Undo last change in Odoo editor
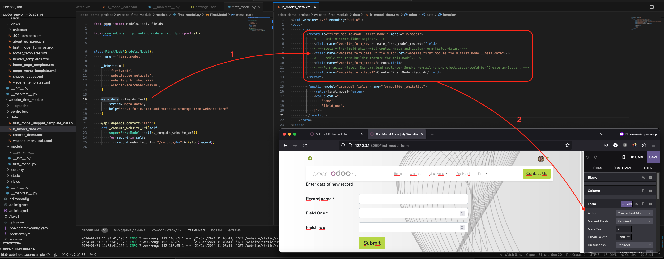 point(588,157)
